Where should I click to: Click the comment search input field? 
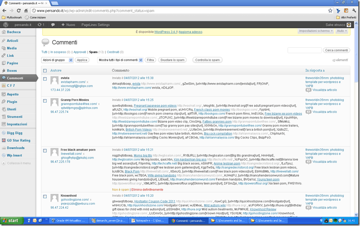(304, 50)
